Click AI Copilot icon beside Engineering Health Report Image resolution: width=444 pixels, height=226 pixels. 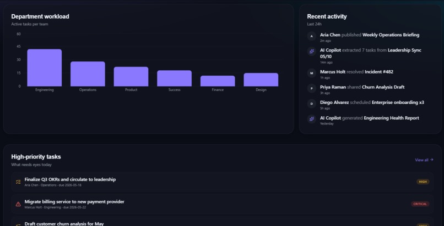311,119
